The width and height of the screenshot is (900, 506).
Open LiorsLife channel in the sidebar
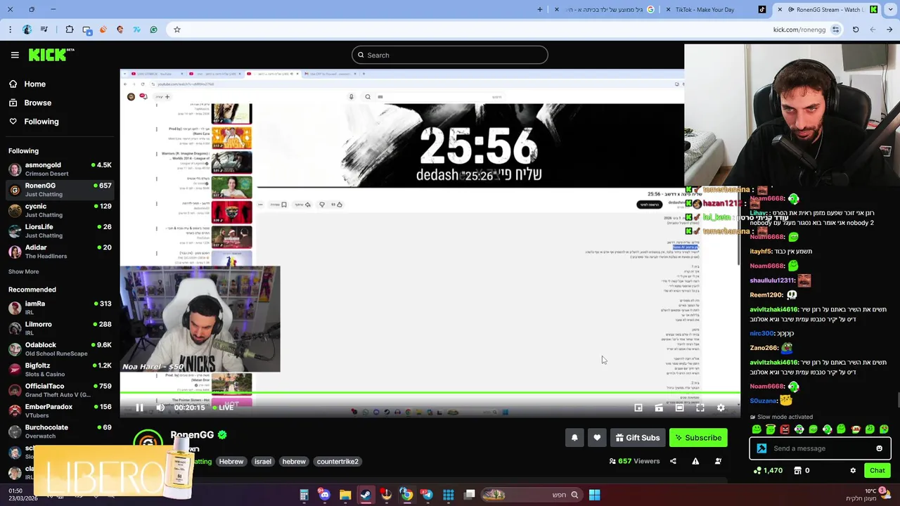pos(60,231)
